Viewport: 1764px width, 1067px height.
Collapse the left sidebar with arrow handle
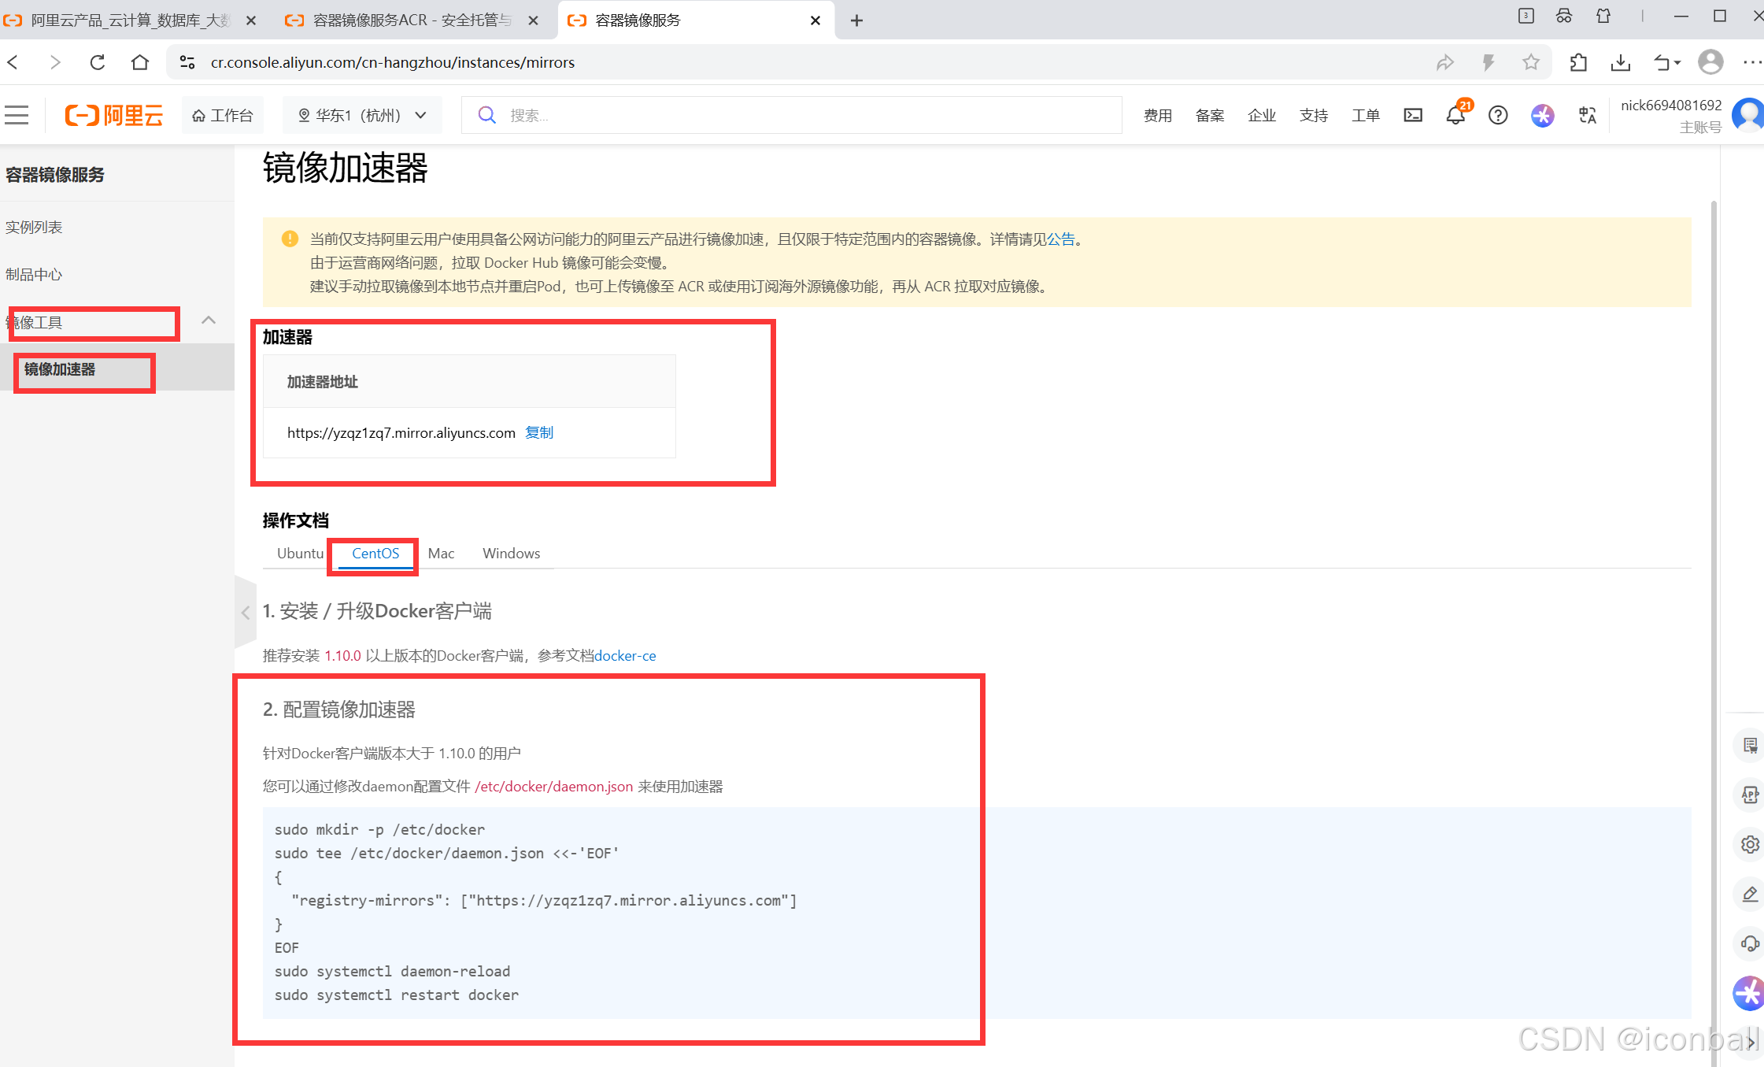coord(246,612)
